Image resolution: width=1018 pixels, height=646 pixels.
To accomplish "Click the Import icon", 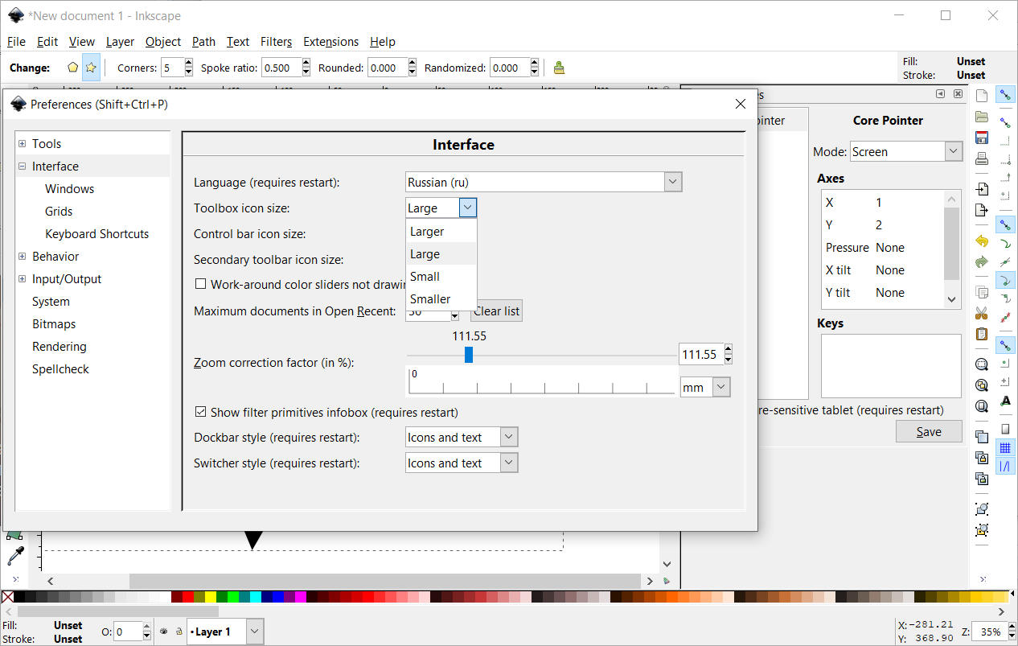I will click(981, 189).
